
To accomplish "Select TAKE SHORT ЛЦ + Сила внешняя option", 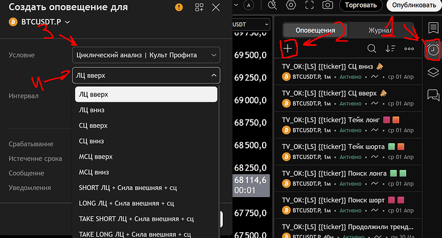I will tap(146, 219).
